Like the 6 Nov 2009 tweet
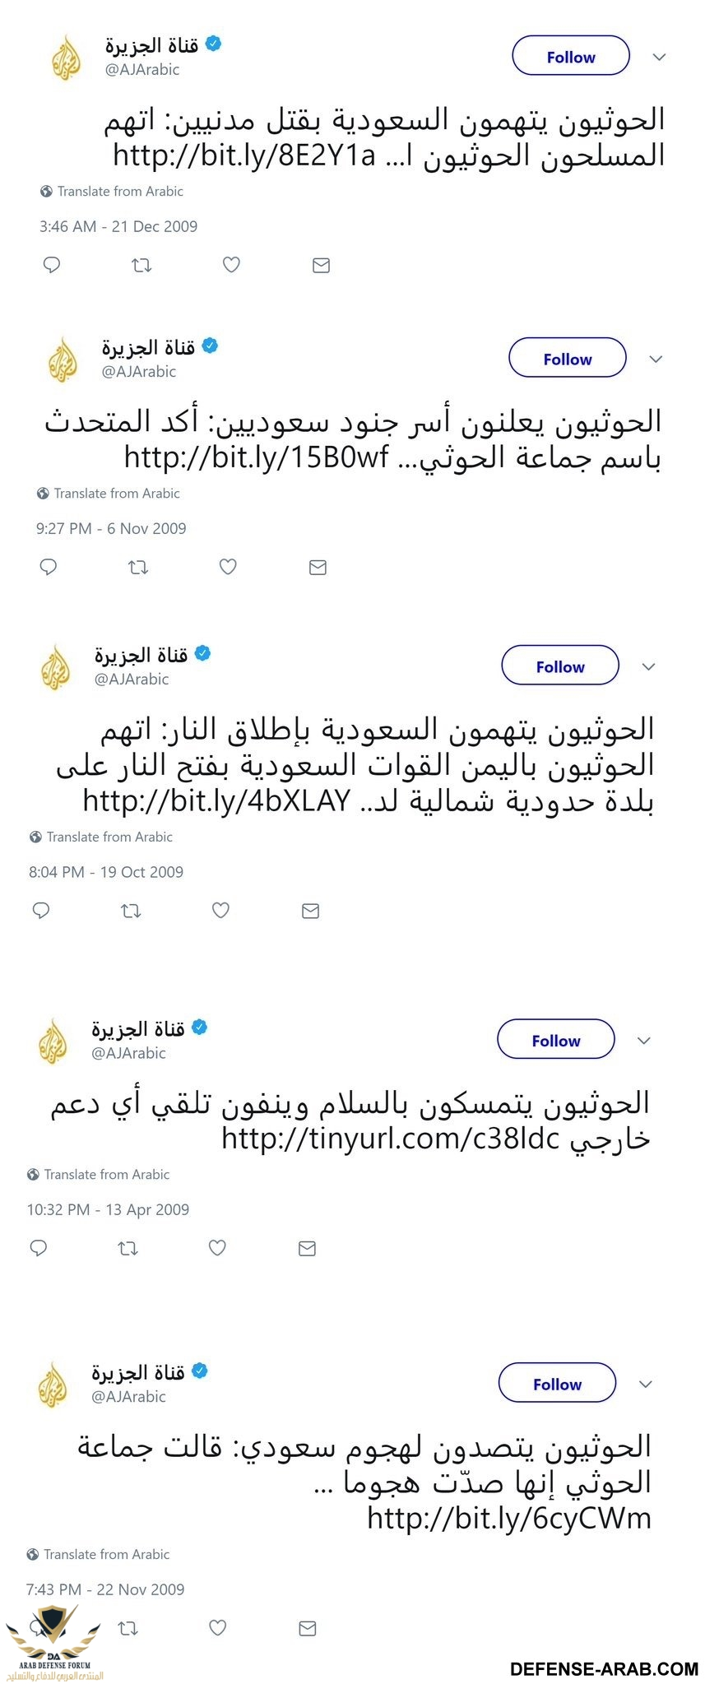Viewport: 705px width, 1684px height. coord(229,567)
